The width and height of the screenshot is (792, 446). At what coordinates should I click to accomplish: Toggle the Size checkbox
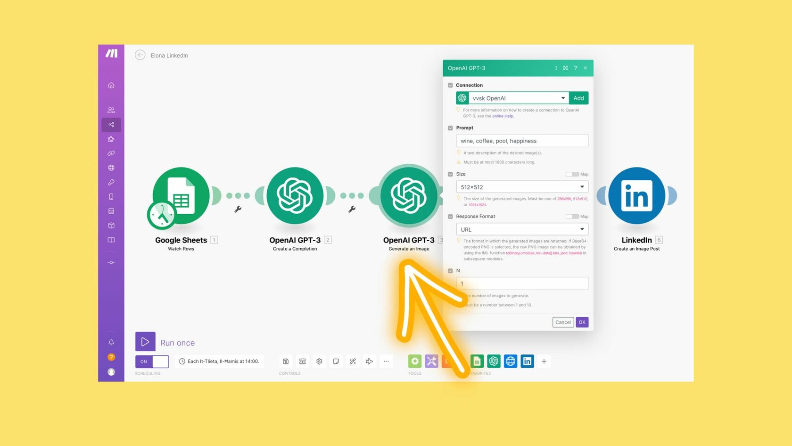[x=450, y=174]
